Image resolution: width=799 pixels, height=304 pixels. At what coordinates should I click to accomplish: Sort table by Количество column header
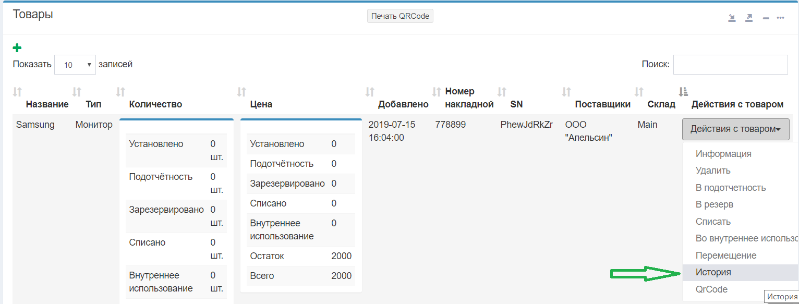tap(155, 104)
